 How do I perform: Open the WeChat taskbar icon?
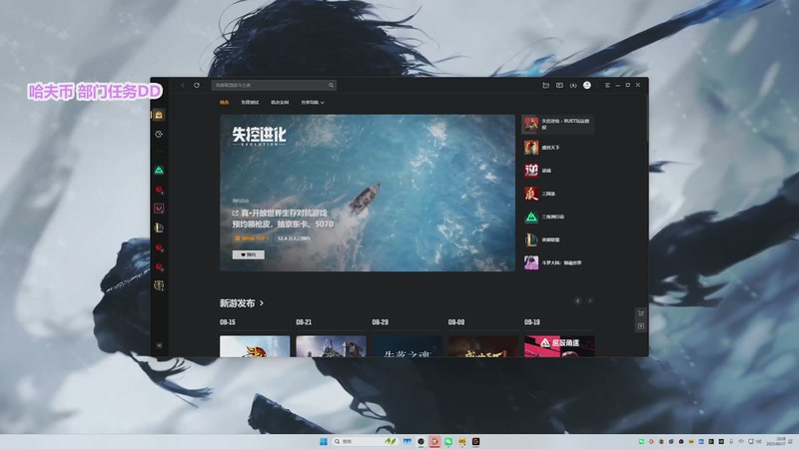coord(448,441)
